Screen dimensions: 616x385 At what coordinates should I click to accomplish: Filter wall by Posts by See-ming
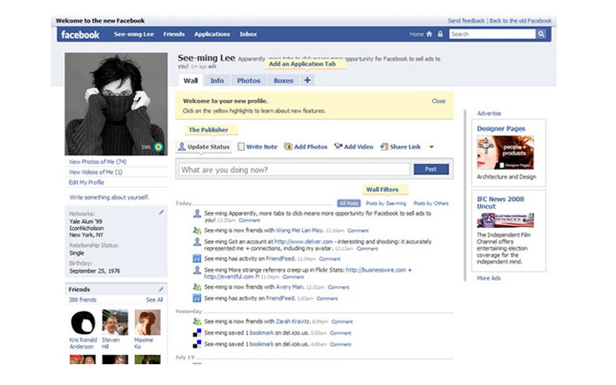pos(386,203)
